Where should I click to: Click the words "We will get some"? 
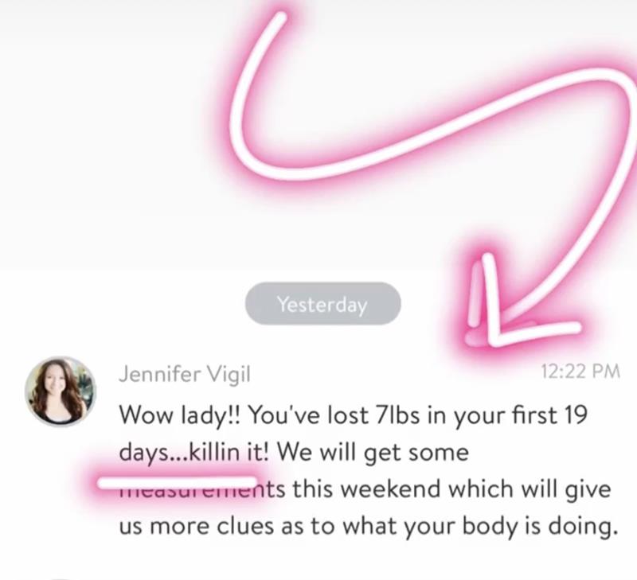click(x=373, y=453)
